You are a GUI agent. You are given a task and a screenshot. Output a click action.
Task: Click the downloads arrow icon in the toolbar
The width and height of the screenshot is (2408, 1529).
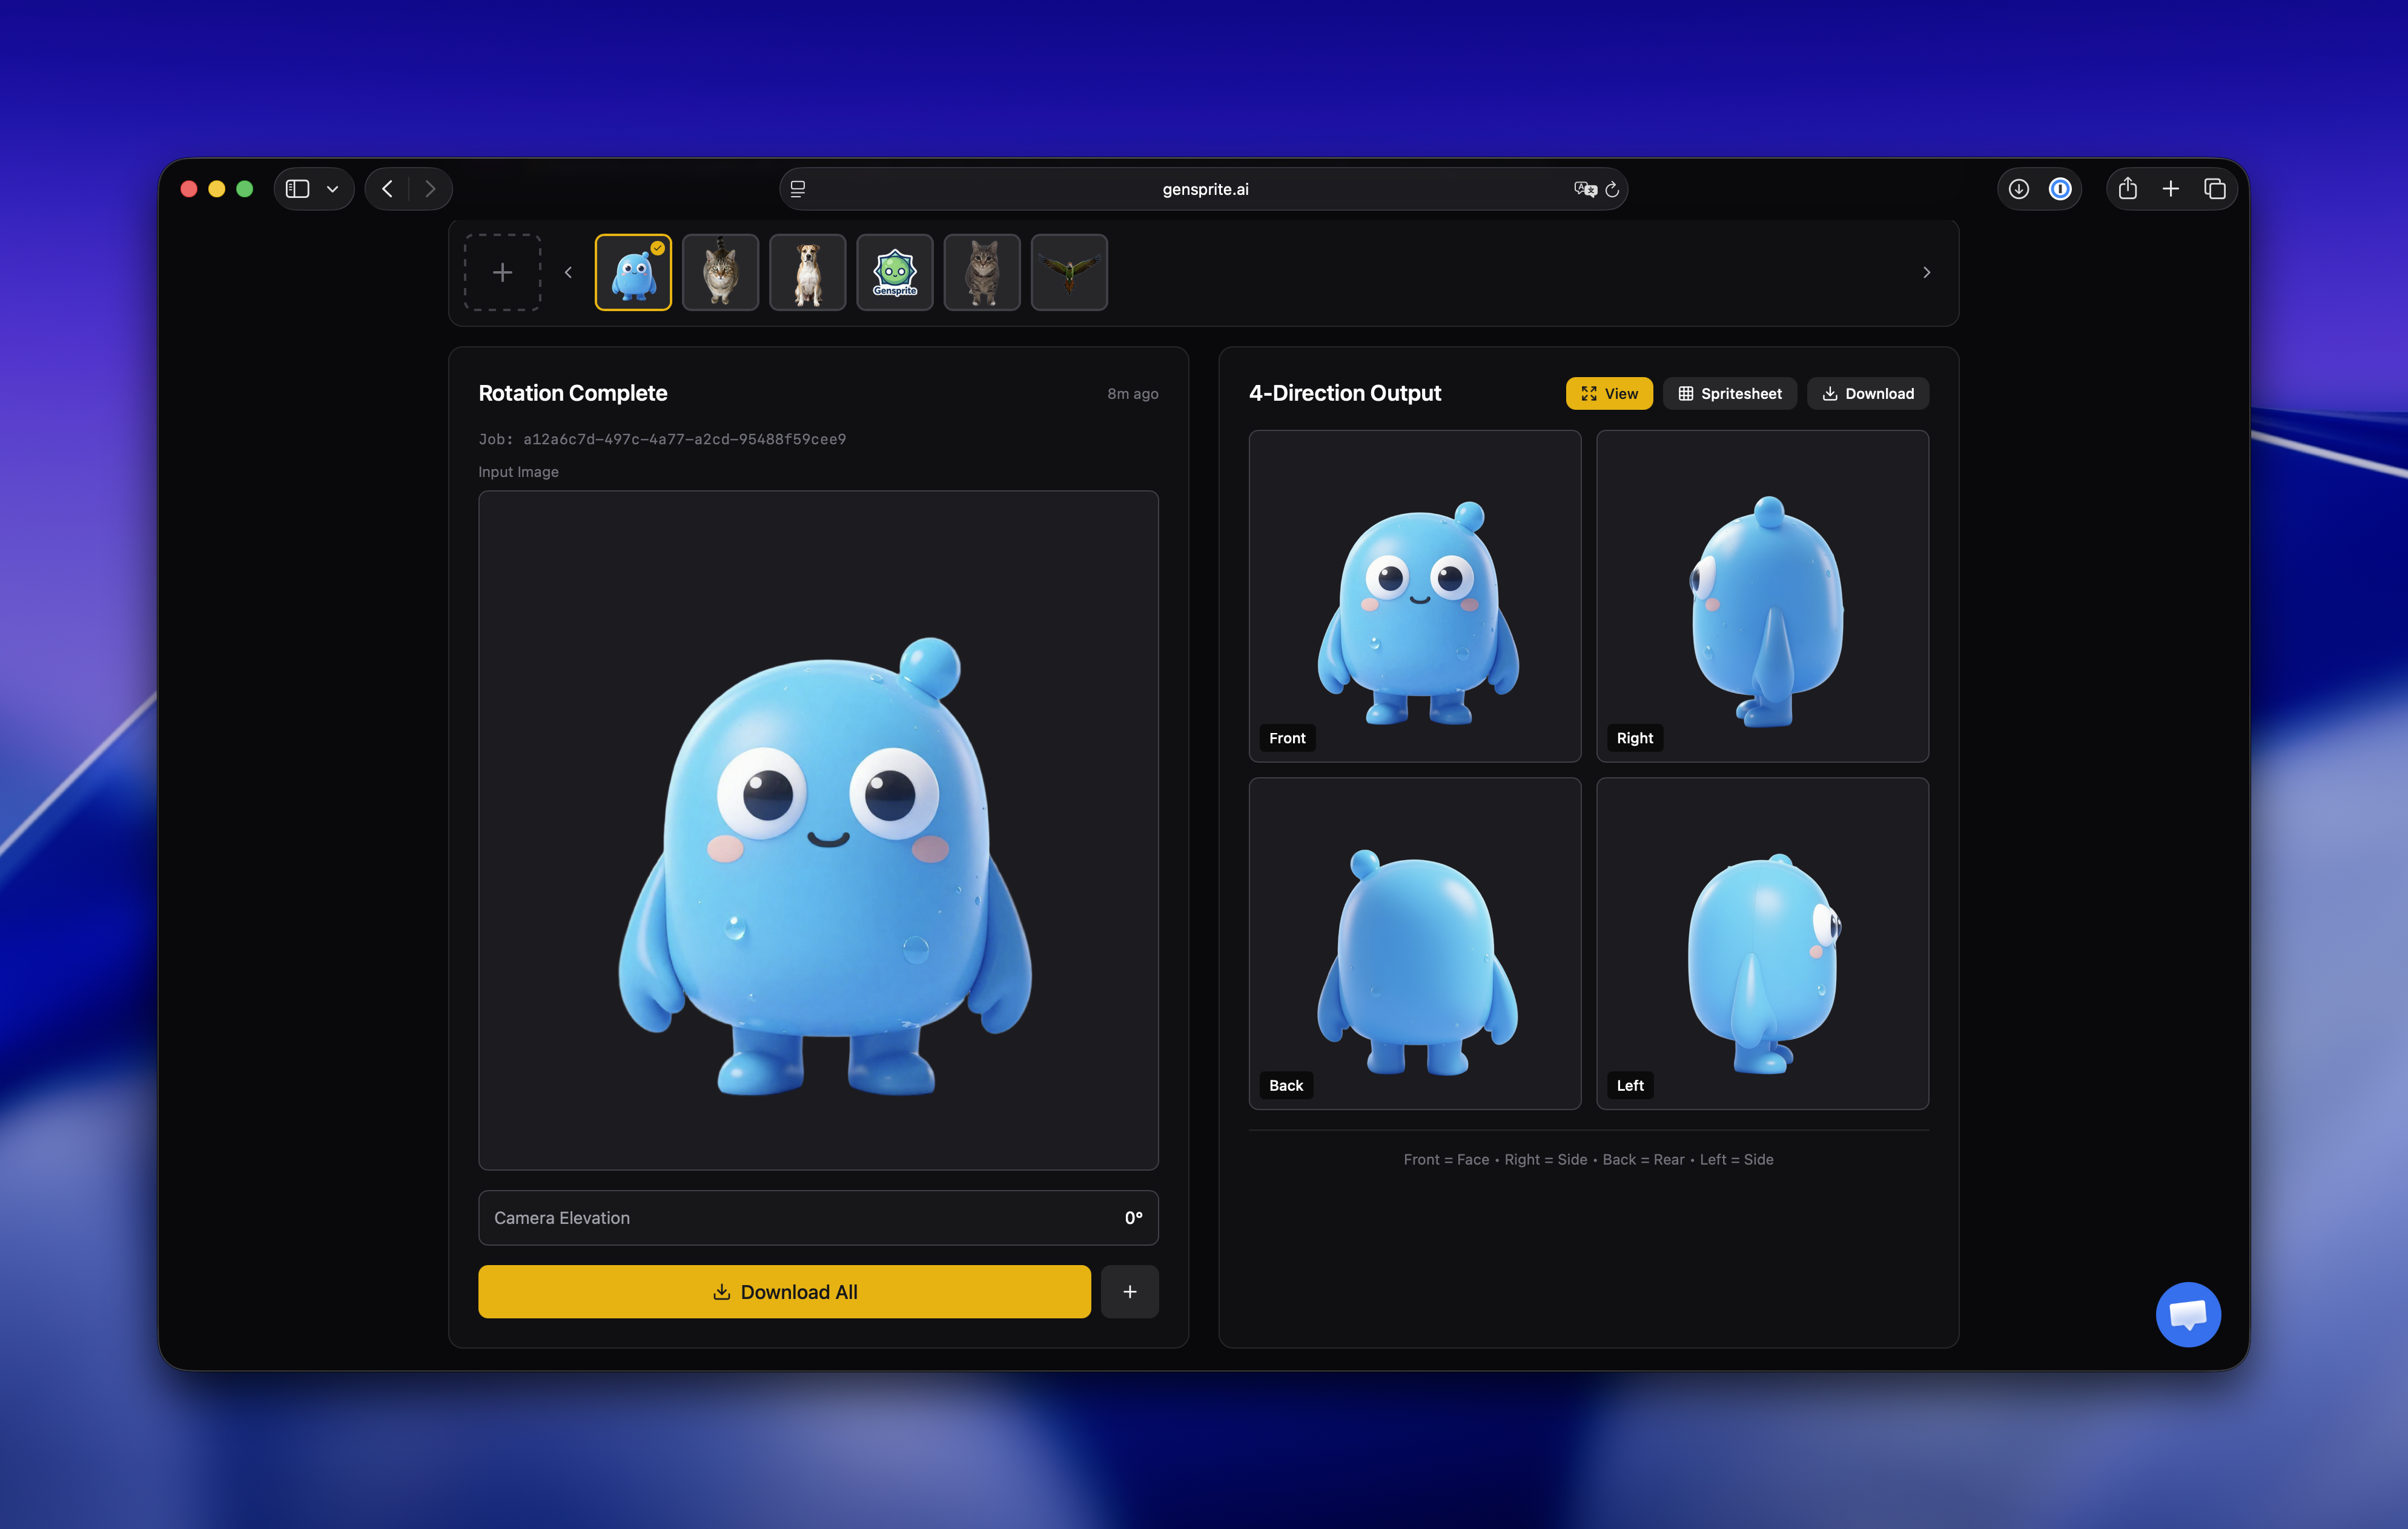click(2018, 188)
